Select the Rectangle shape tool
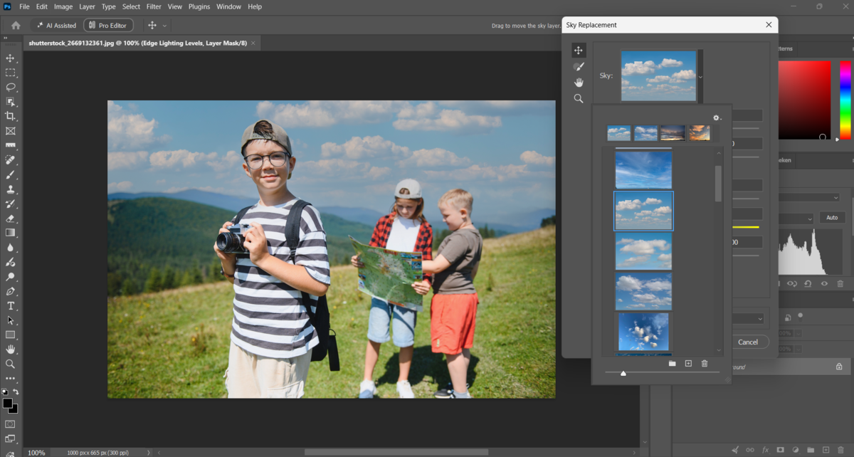The image size is (854, 457). point(10,335)
